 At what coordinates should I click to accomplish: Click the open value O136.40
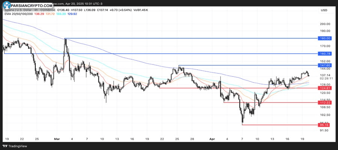62,10
